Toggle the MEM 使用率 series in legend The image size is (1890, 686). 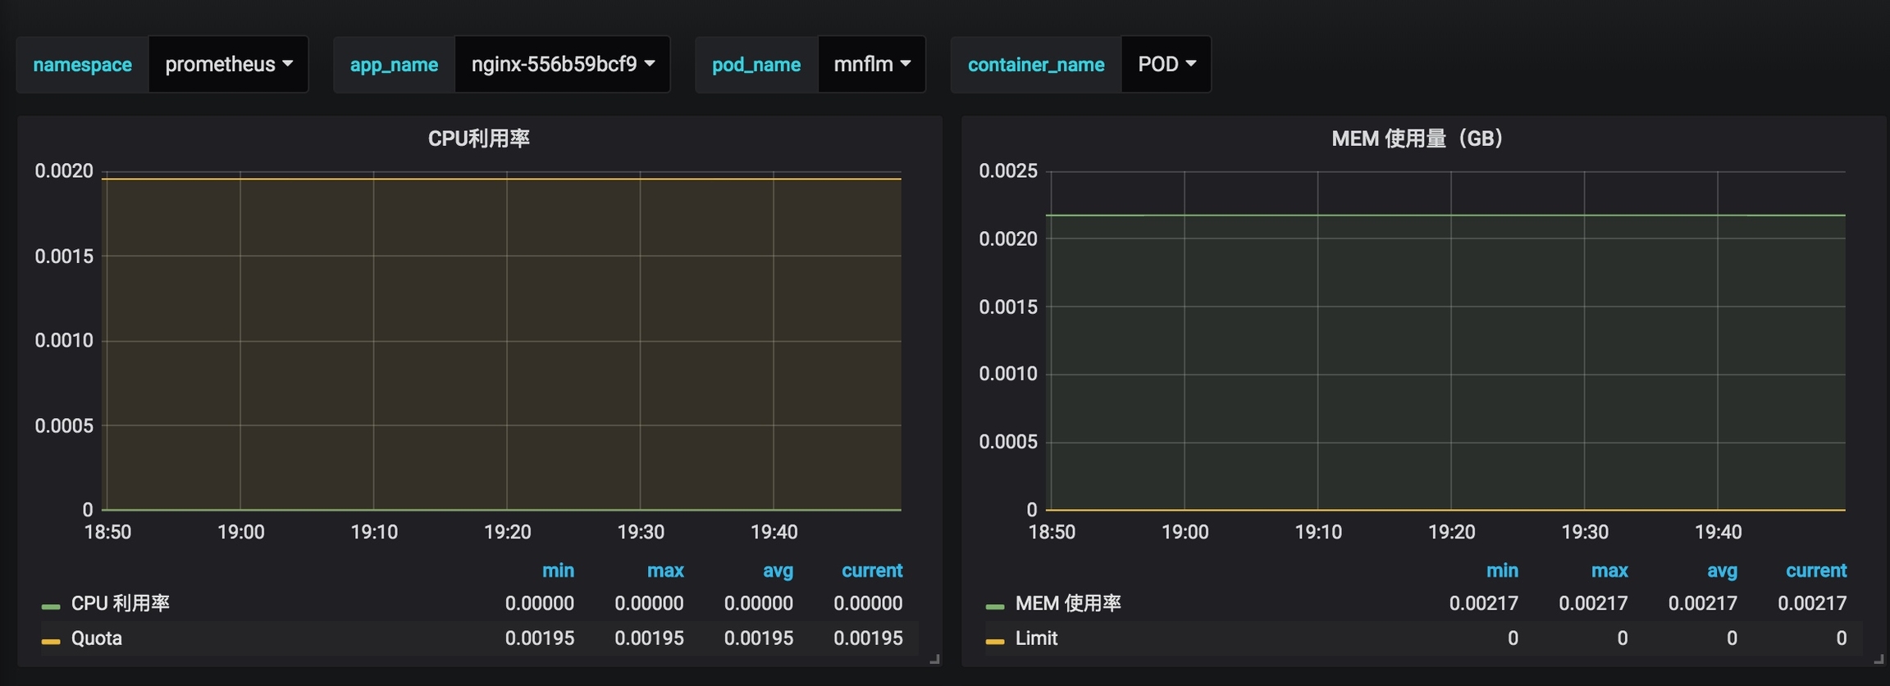[x=1067, y=603]
